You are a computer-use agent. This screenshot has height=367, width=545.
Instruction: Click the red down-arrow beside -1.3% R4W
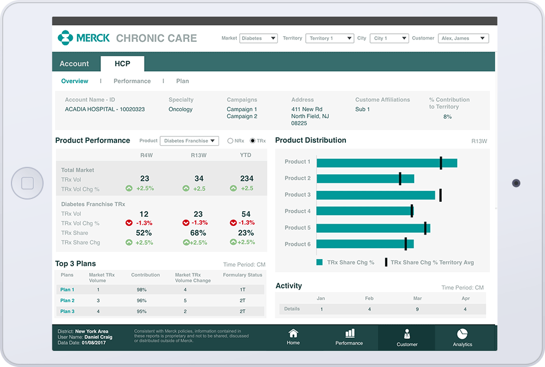129,222
